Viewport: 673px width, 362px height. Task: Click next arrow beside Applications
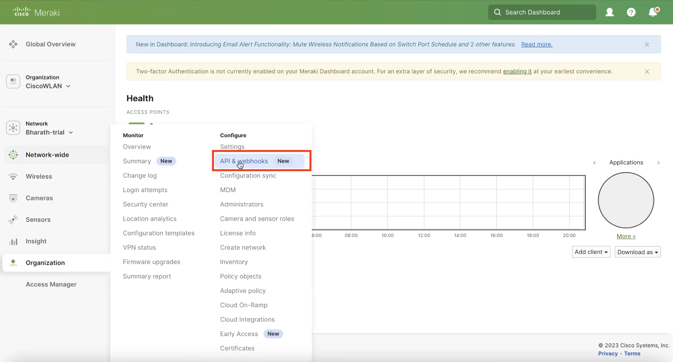[659, 163]
